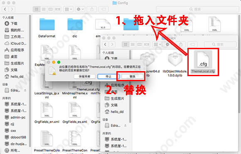Switch Crack window to column view
The width and height of the screenshot is (241, 154).
pos(139,45)
